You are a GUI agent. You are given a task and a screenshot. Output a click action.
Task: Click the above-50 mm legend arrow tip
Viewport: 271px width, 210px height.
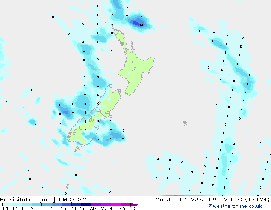pos(135,204)
